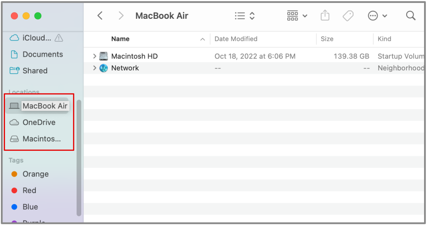Select the Network row name

[125, 68]
